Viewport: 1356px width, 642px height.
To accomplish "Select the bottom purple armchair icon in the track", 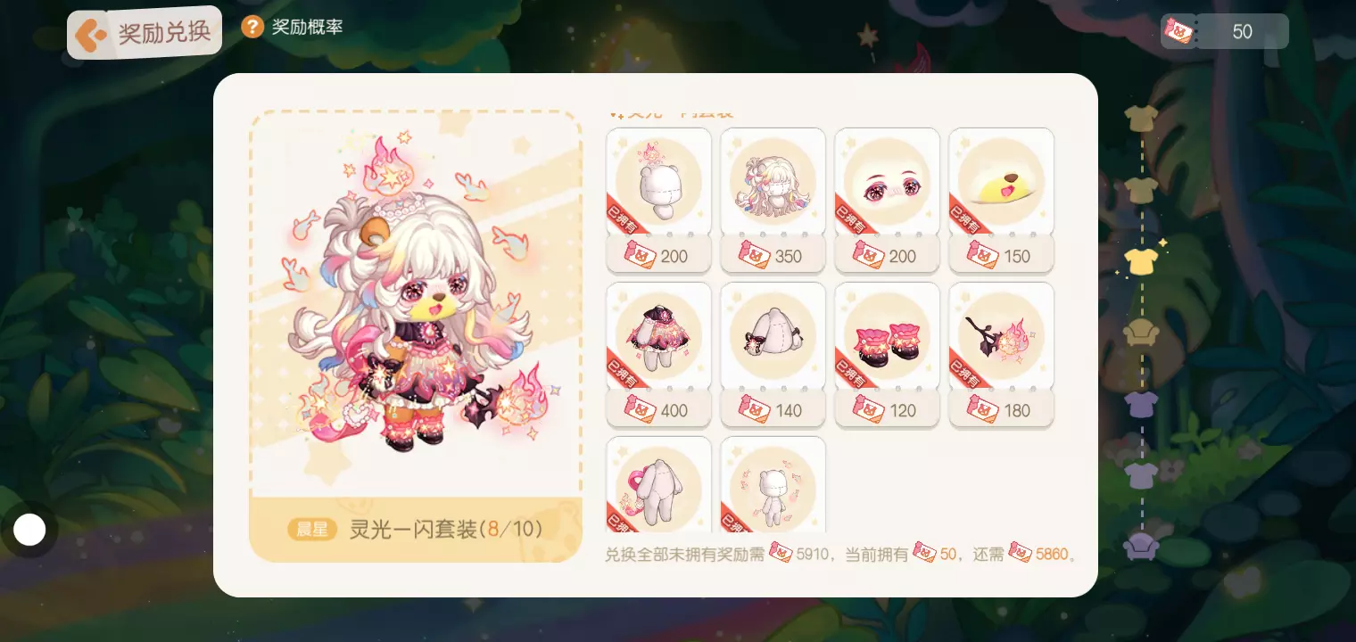I will coord(1141,545).
